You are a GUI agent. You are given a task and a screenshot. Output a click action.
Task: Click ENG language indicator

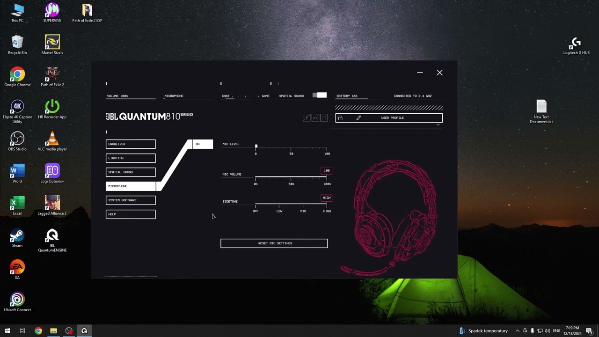556,331
